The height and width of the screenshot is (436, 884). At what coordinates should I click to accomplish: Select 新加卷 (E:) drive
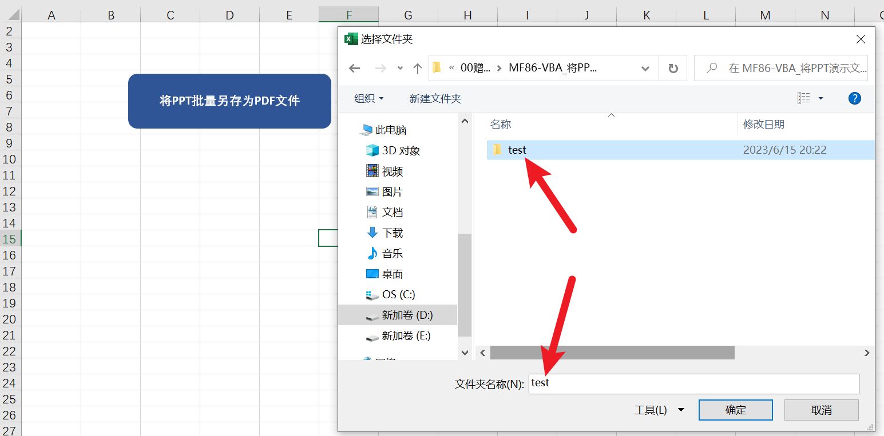tap(398, 335)
